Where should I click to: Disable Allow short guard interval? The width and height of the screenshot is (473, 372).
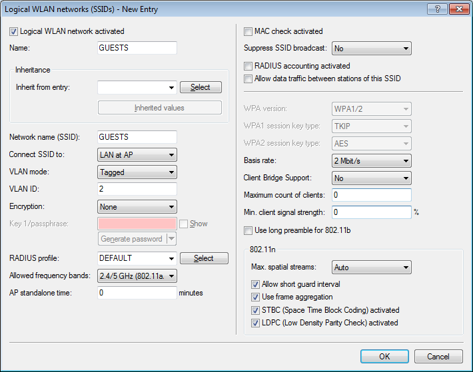tap(255, 285)
